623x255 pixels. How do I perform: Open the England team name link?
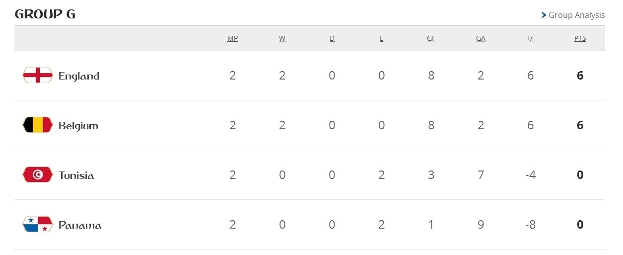pyautogui.click(x=79, y=76)
